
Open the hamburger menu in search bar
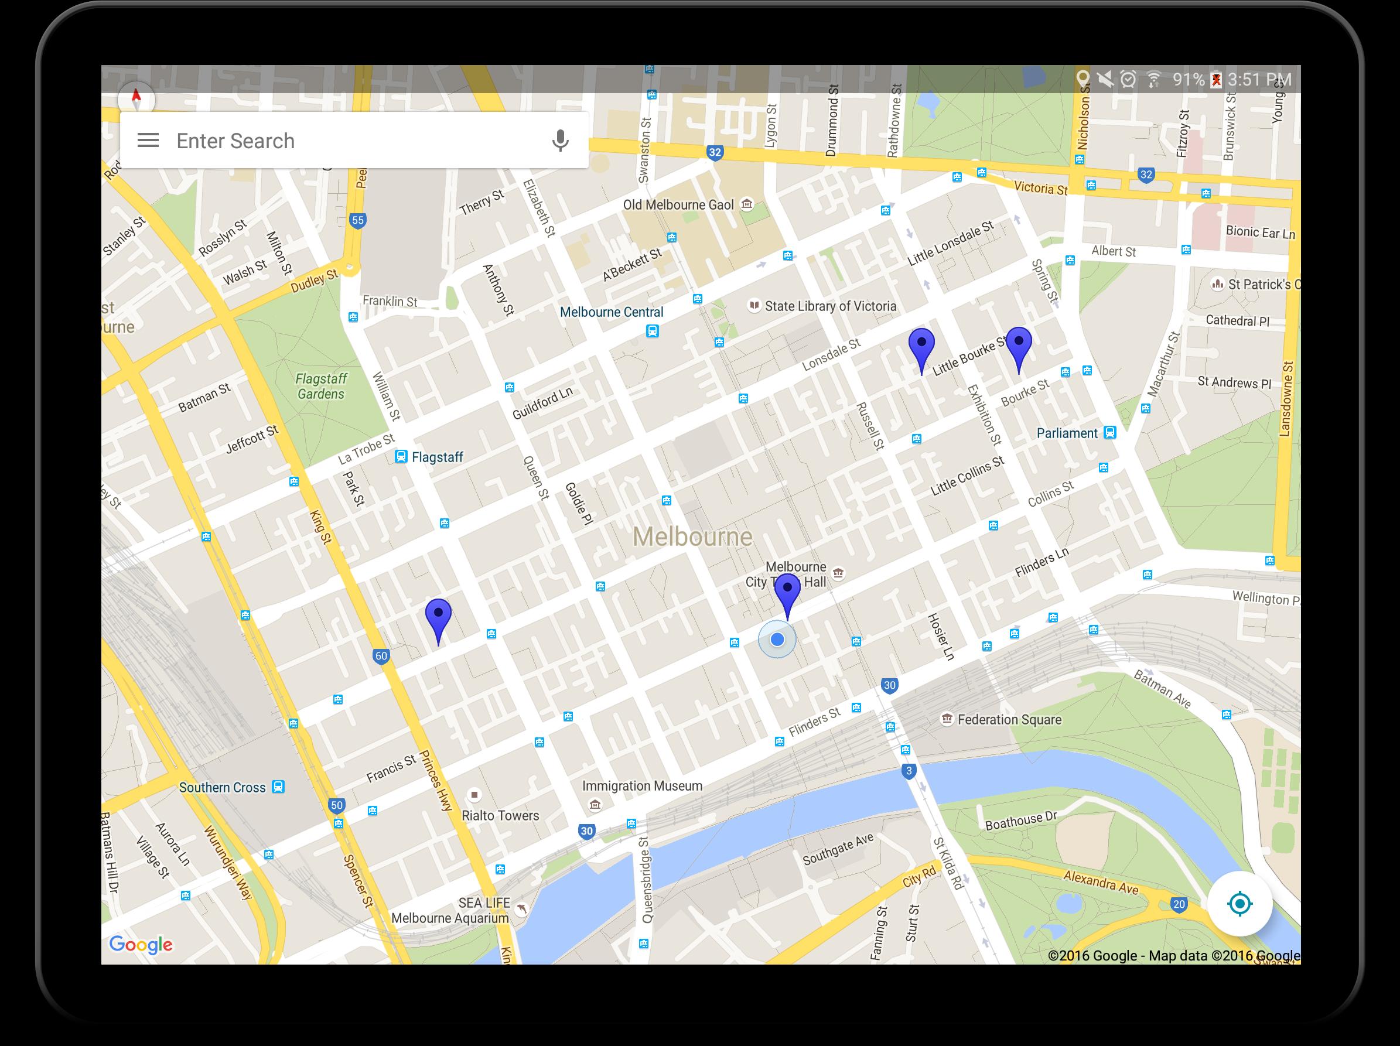(148, 141)
